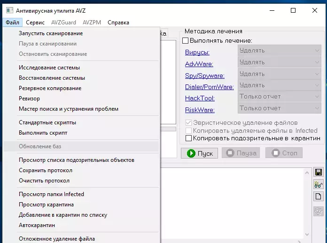This screenshot has height=243, width=327.
Task: Select Очистить протокол menu item
Action: pyautogui.click(x=81, y=181)
